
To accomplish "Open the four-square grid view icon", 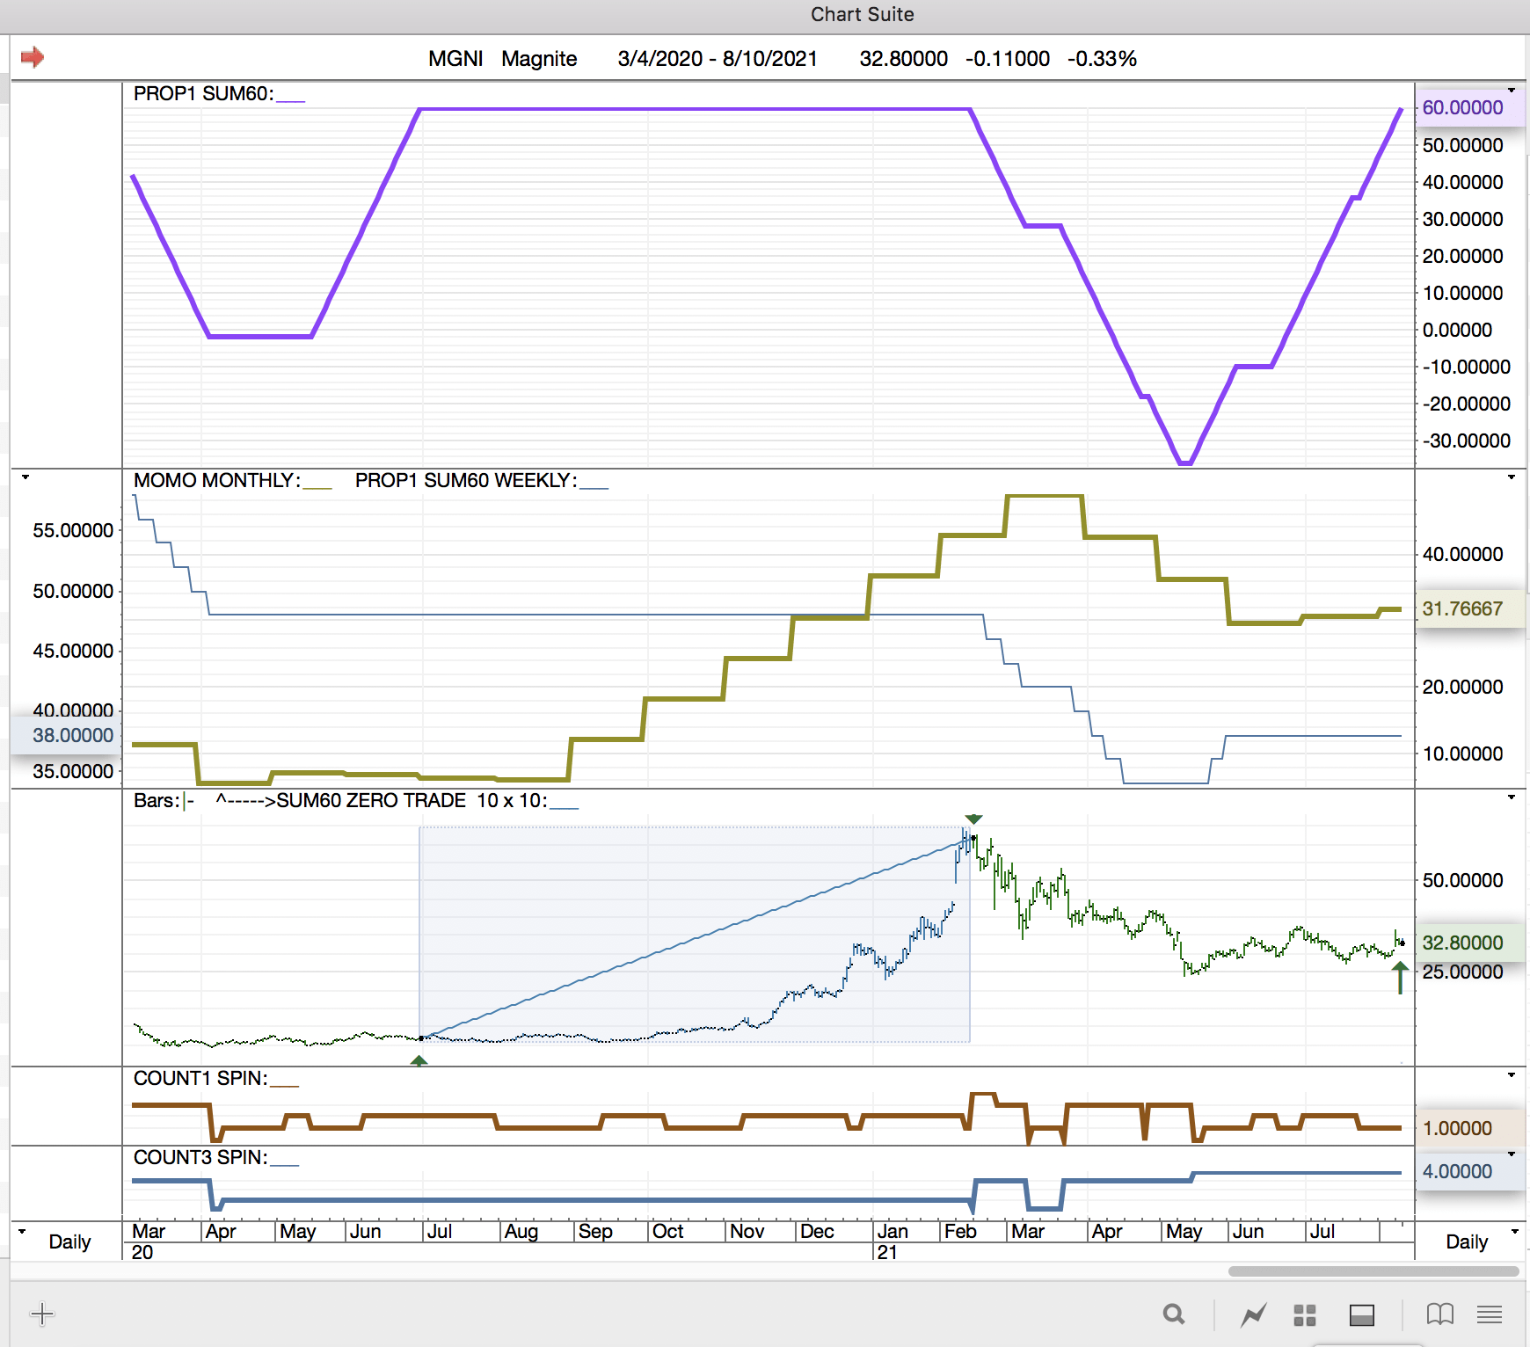I will coord(1305,1314).
